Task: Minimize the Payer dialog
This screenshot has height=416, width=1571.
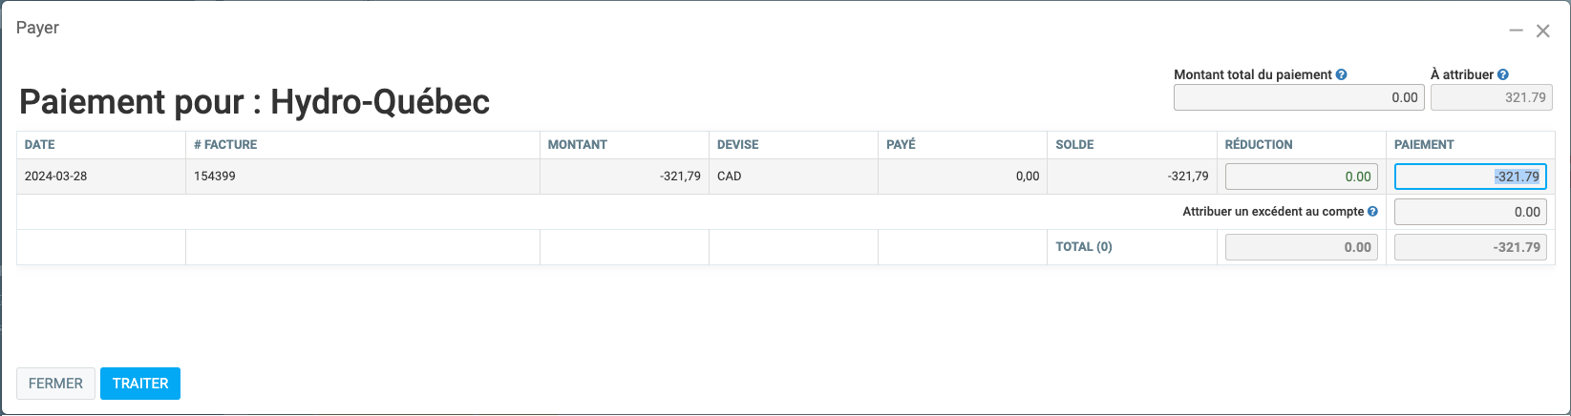Action: click(x=1516, y=31)
